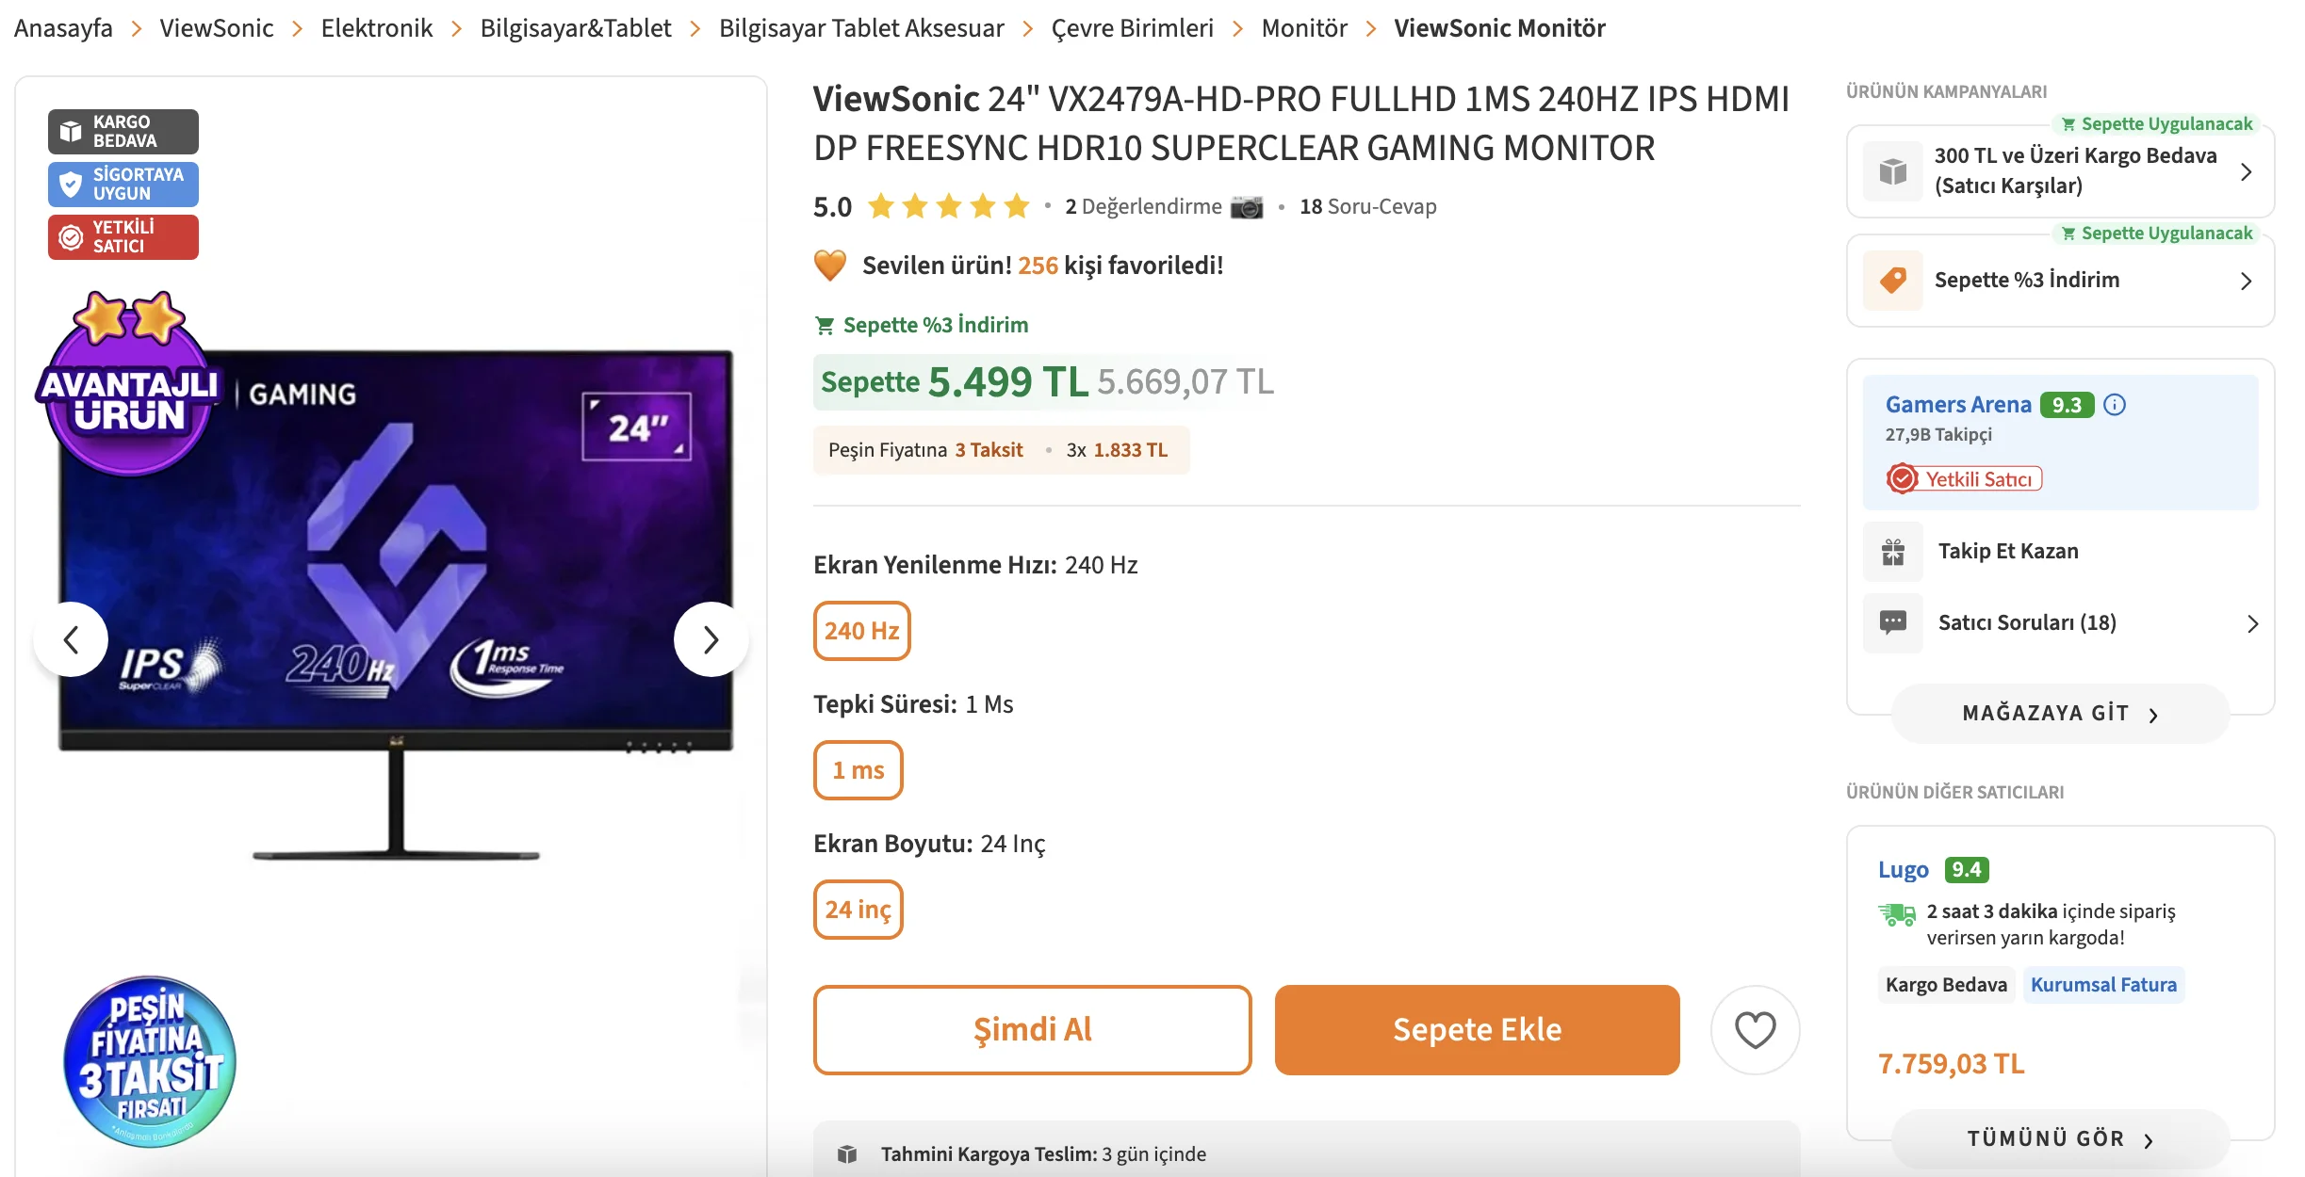
Task: Add product with Sepete Ekle button
Action: [x=1477, y=1029]
